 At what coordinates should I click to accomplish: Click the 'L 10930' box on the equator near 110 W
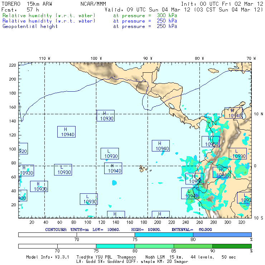coord(63,170)
